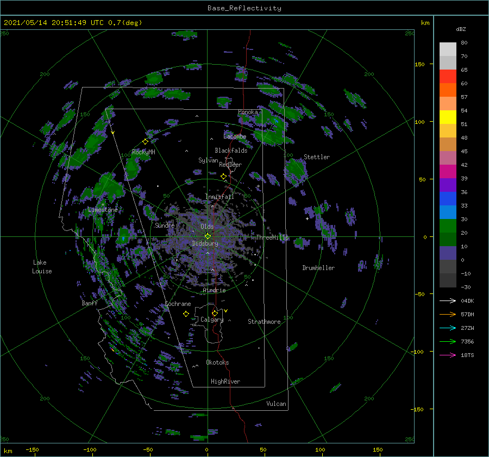
Task: Click the Limestone label
Action: tap(103, 210)
